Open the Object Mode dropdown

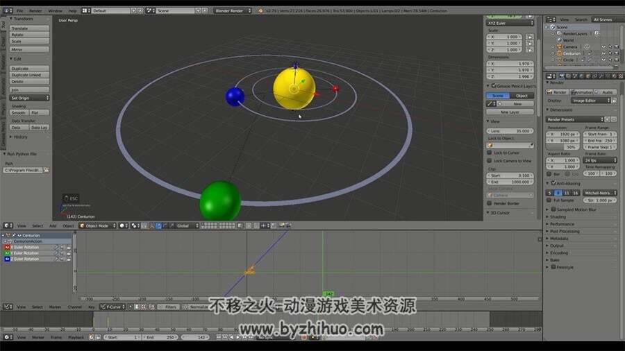tap(98, 225)
